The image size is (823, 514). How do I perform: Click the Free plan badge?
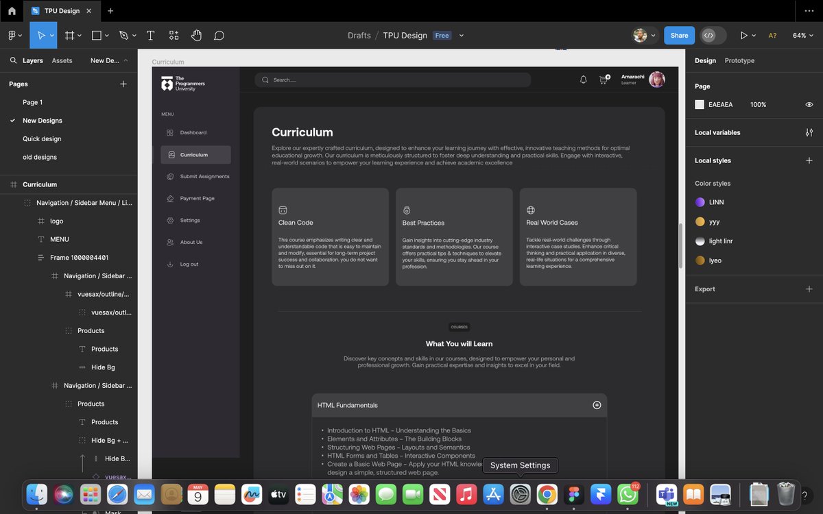(x=442, y=36)
